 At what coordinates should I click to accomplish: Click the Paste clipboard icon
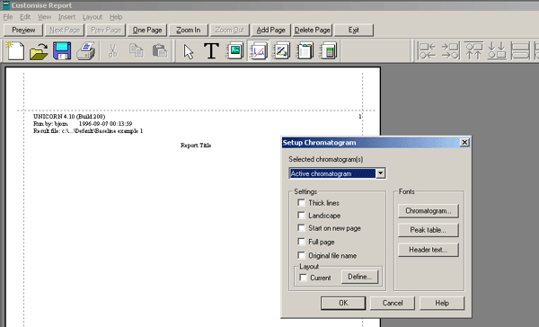[x=160, y=51]
